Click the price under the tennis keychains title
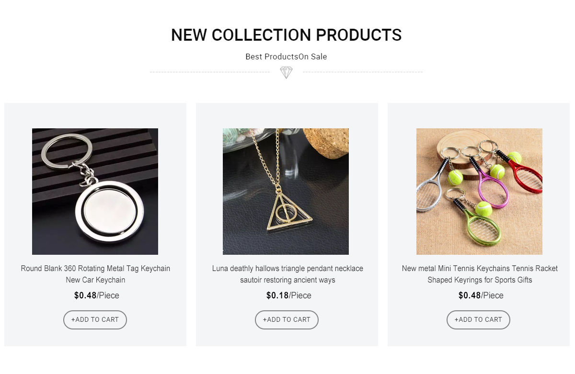 click(x=481, y=295)
